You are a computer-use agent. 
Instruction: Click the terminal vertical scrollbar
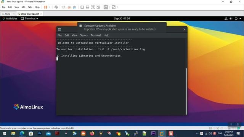pyautogui.click(x=186, y=91)
